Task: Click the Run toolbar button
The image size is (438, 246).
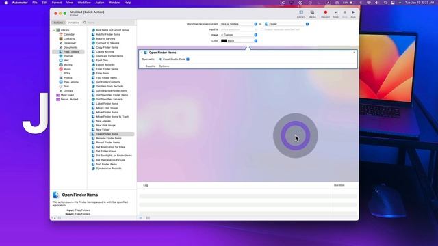Action: coord(353,14)
